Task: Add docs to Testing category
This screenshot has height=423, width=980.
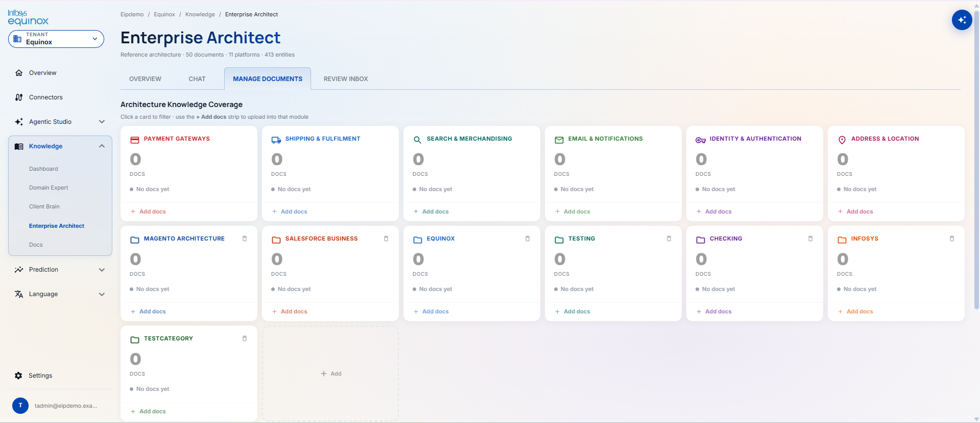Action: (572, 311)
